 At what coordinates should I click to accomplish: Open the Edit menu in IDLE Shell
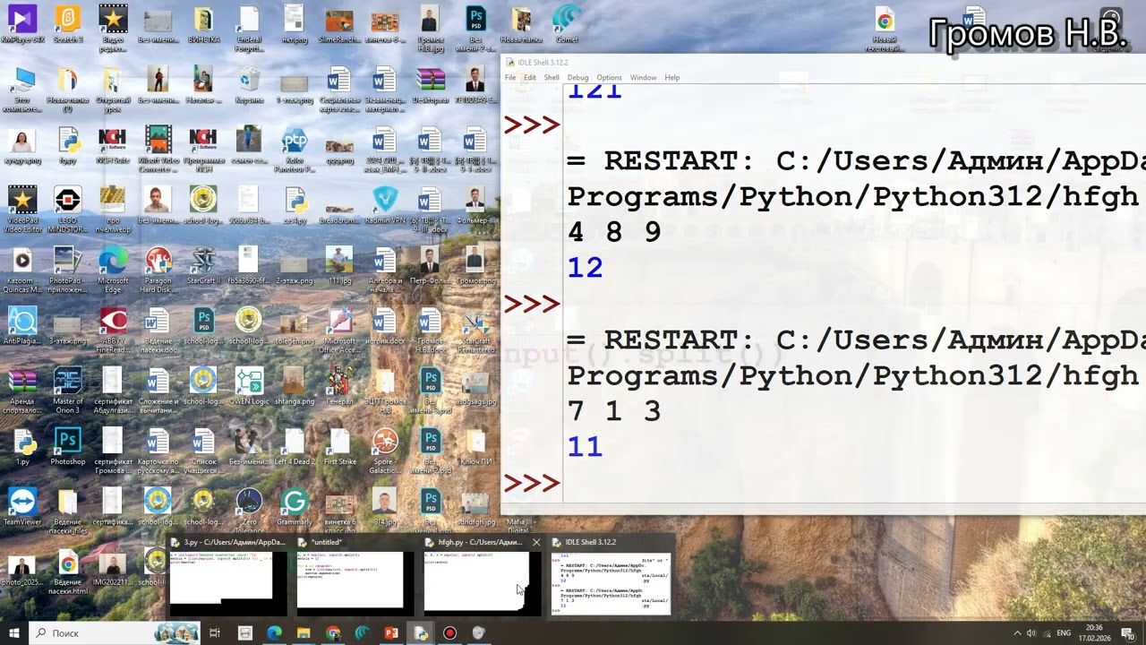tap(530, 78)
